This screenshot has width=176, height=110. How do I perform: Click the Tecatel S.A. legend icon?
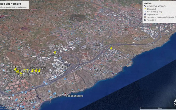click(x=145, y=20)
